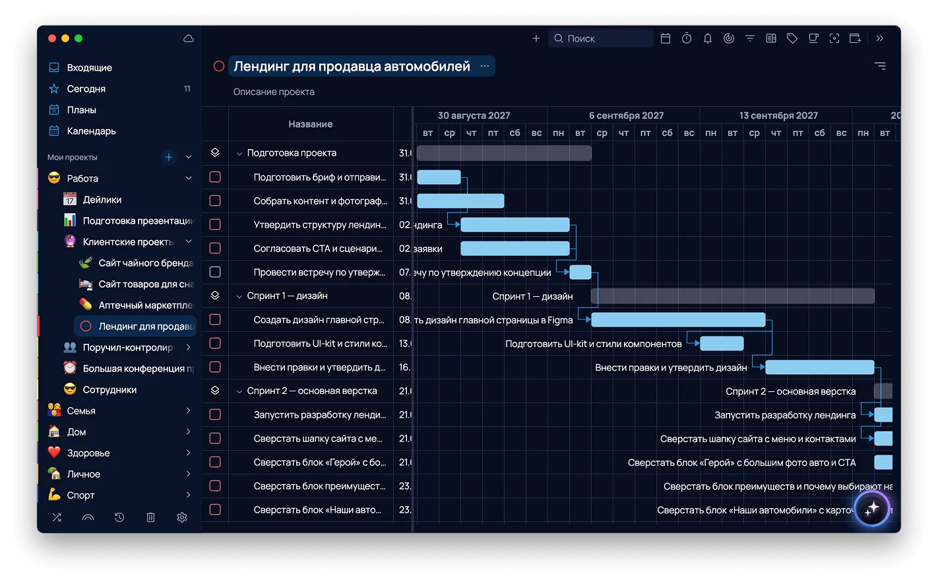Screen dimensions: 938x582
Task: Click the tag icon in top toolbar
Action: 792,38
